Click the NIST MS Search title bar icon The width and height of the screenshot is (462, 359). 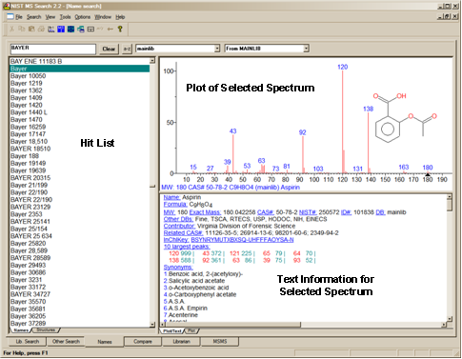pyautogui.click(x=7, y=6)
